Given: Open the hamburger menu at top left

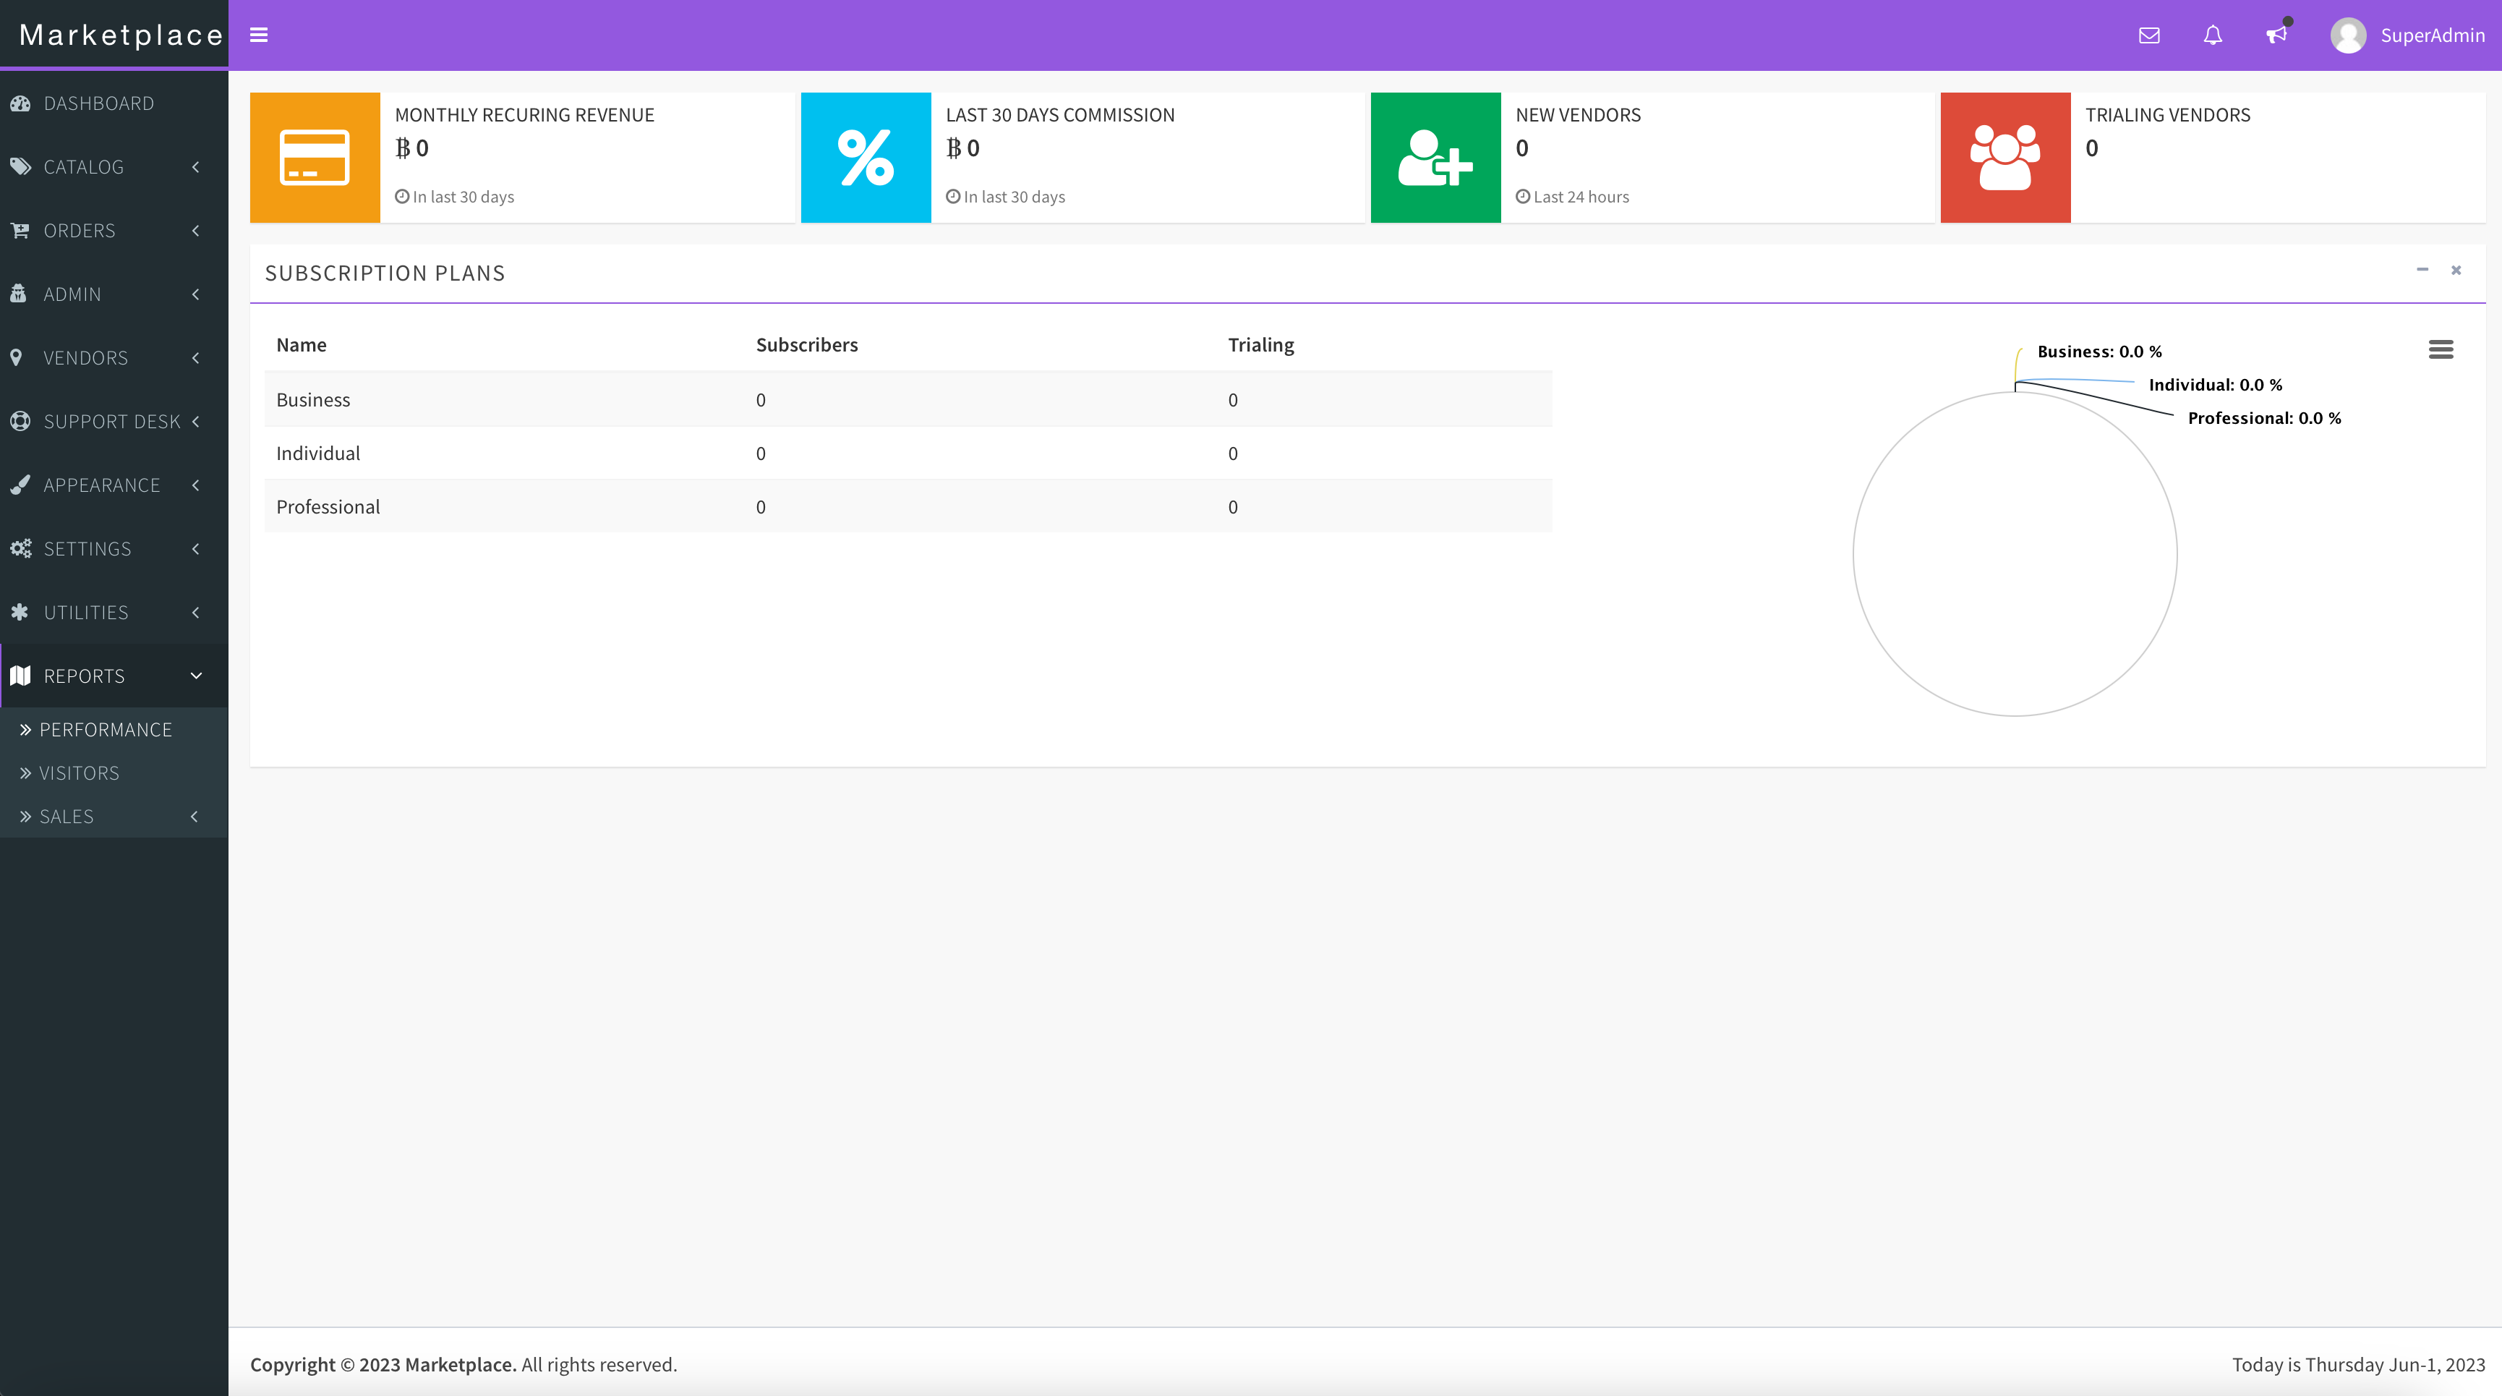Looking at the screenshot, I should [260, 35].
